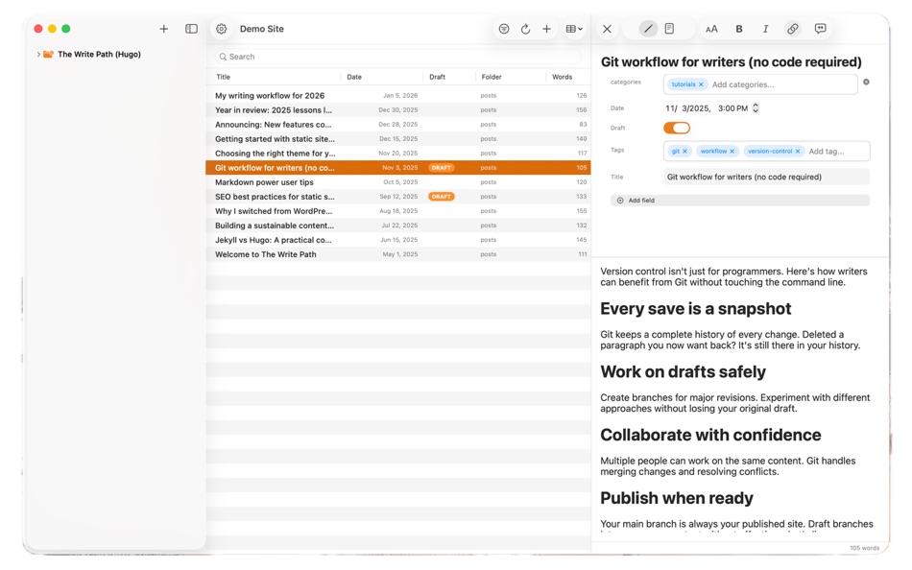Open the comment bubble icon
The height and width of the screenshot is (570, 912).
pyautogui.click(x=820, y=29)
